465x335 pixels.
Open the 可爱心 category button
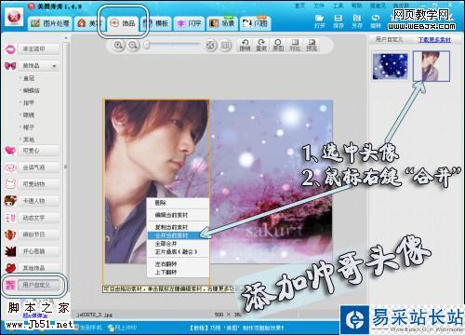click(39, 151)
